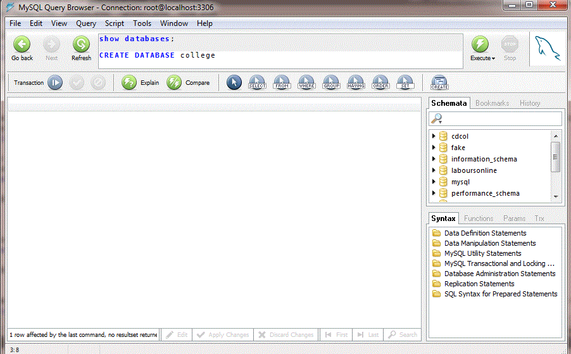The image size is (571, 354).
Task: Select the WHERE clause tool
Action: coord(306,82)
